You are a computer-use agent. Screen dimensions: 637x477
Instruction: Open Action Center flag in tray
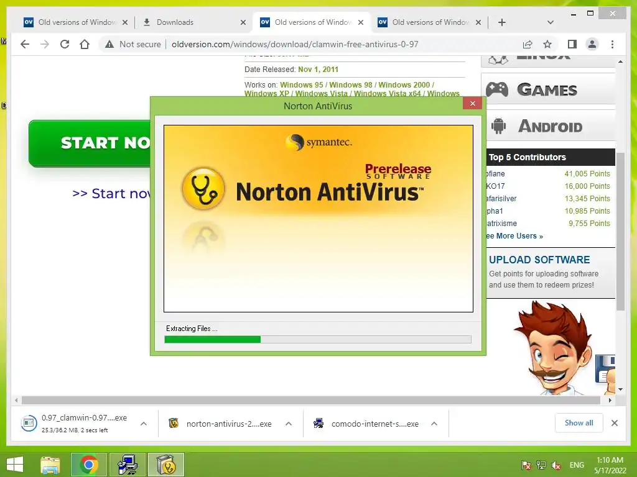(526, 465)
